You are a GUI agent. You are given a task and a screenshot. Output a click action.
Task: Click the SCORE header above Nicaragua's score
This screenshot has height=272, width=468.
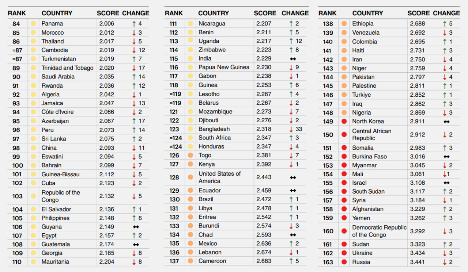click(265, 13)
